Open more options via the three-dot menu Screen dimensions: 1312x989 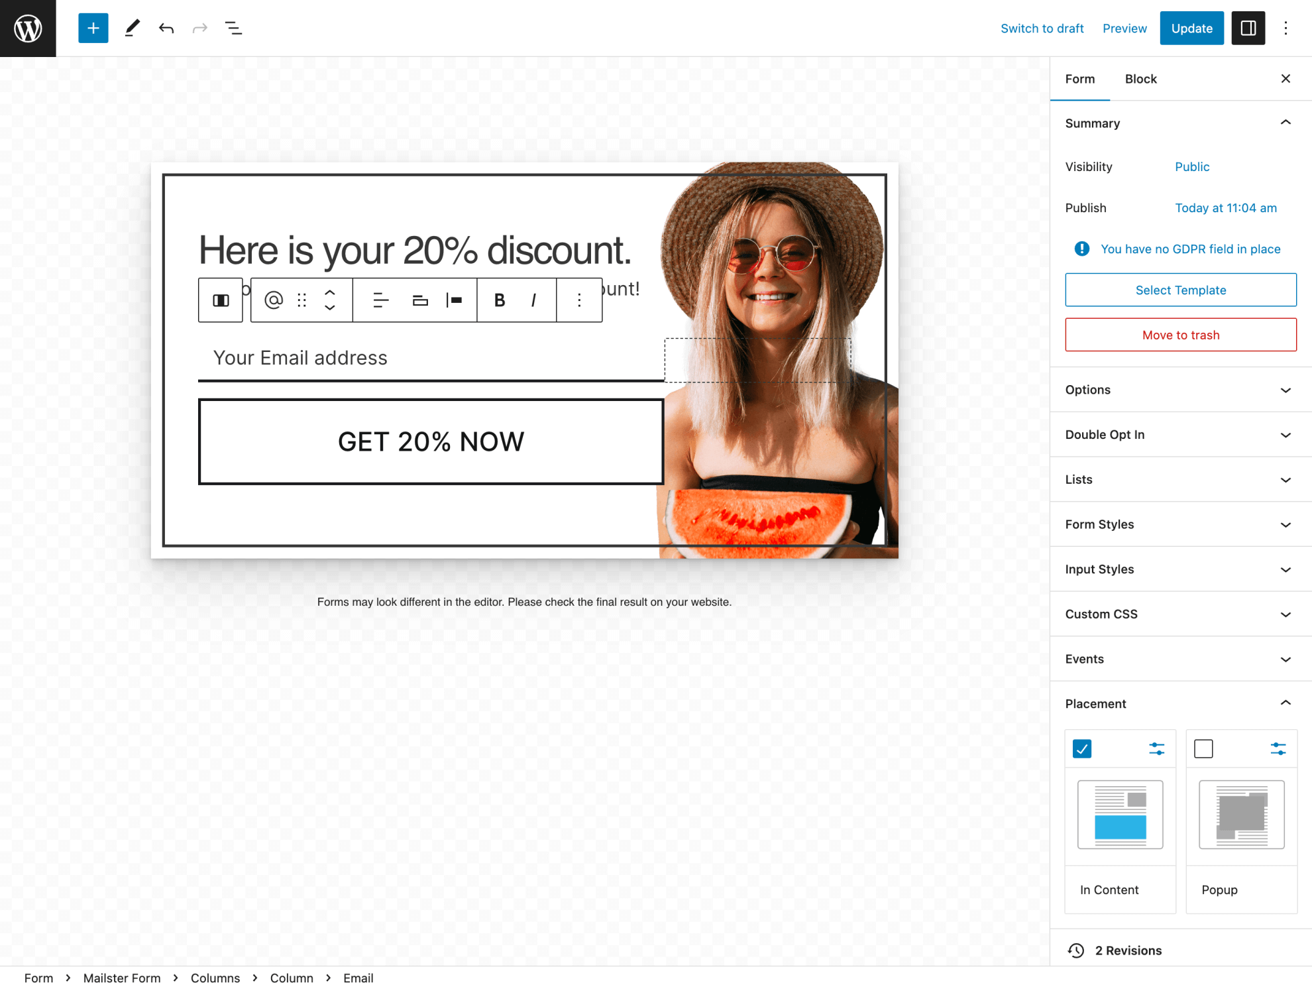1286,28
